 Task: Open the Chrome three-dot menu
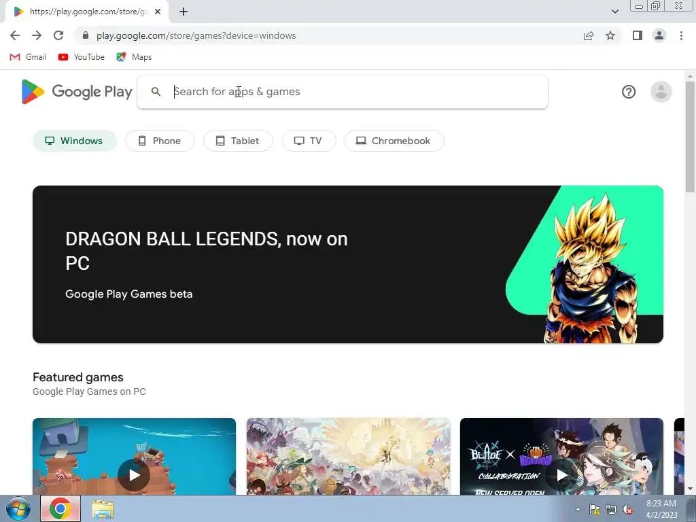(x=681, y=35)
